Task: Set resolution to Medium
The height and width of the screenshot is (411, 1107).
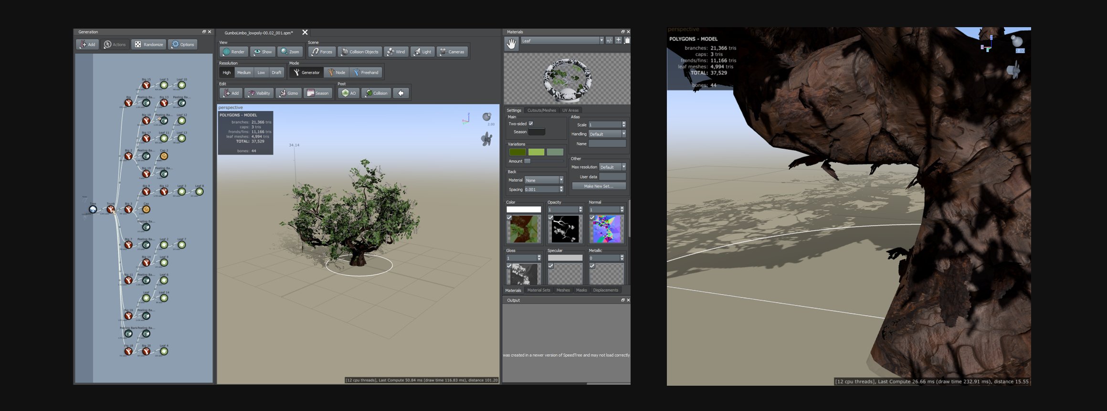Action: point(244,72)
